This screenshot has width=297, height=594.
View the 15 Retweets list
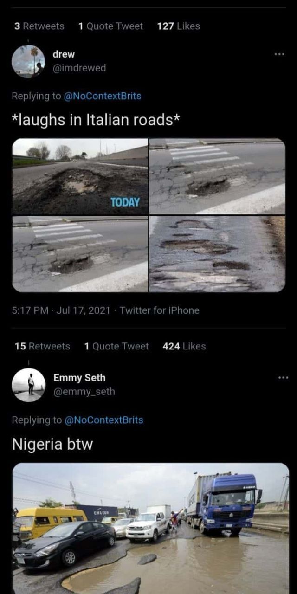(42, 346)
